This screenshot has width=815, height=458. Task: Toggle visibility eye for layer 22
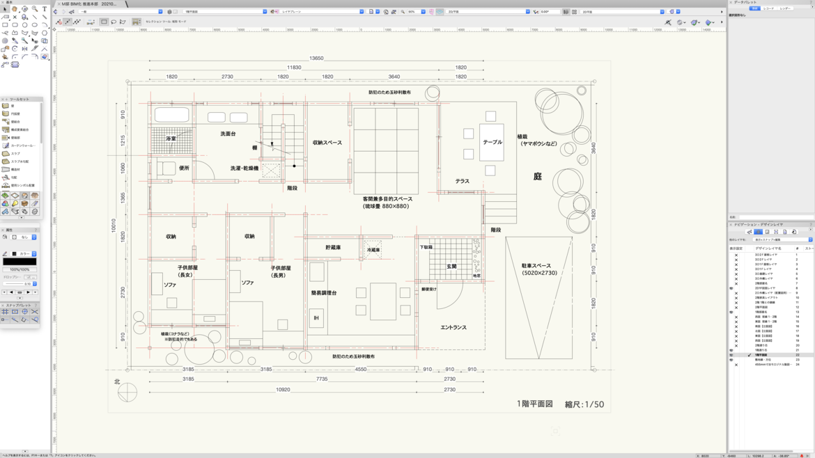coord(731,355)
